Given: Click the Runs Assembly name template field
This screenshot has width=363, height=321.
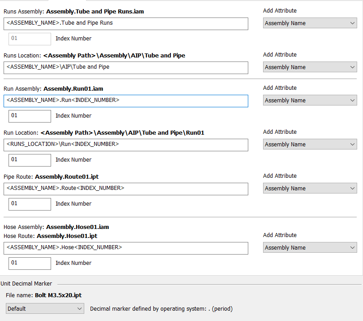Looking at the screenshot, I should 125,24.
